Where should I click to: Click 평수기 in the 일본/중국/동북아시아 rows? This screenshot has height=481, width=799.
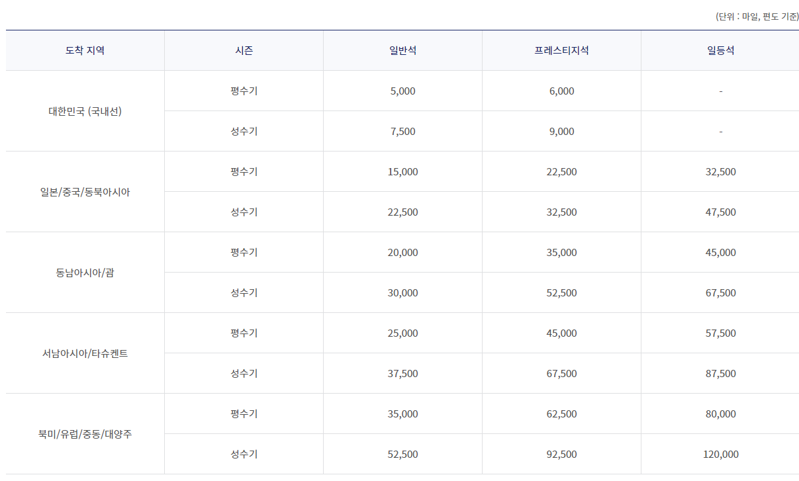(x=244, y=171)
